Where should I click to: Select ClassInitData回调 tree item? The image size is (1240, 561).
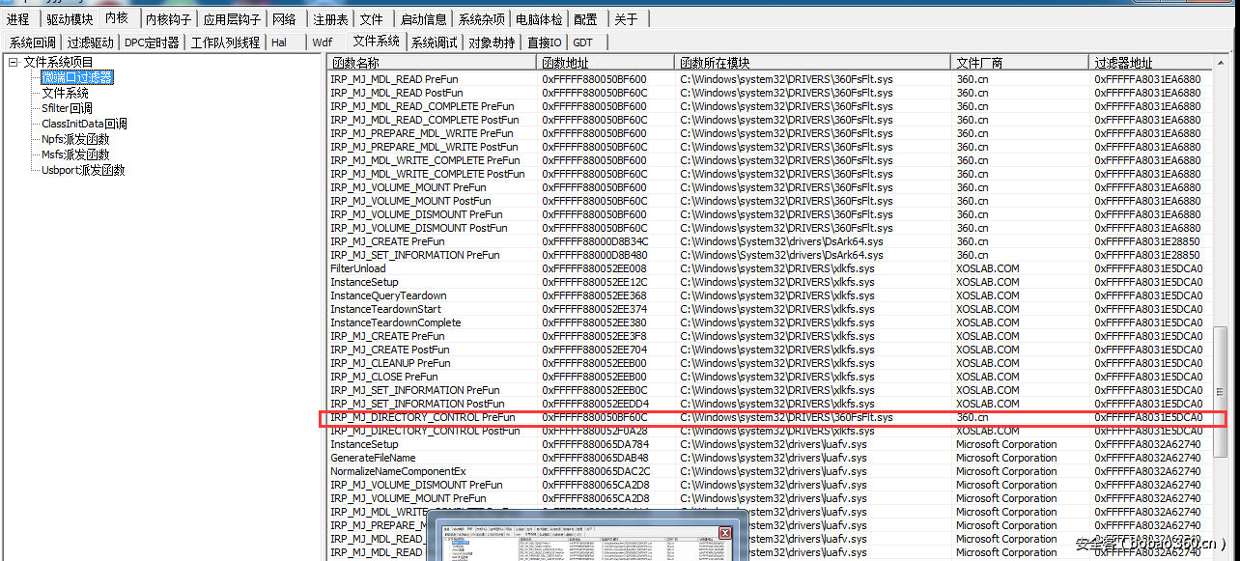point(84,124)
